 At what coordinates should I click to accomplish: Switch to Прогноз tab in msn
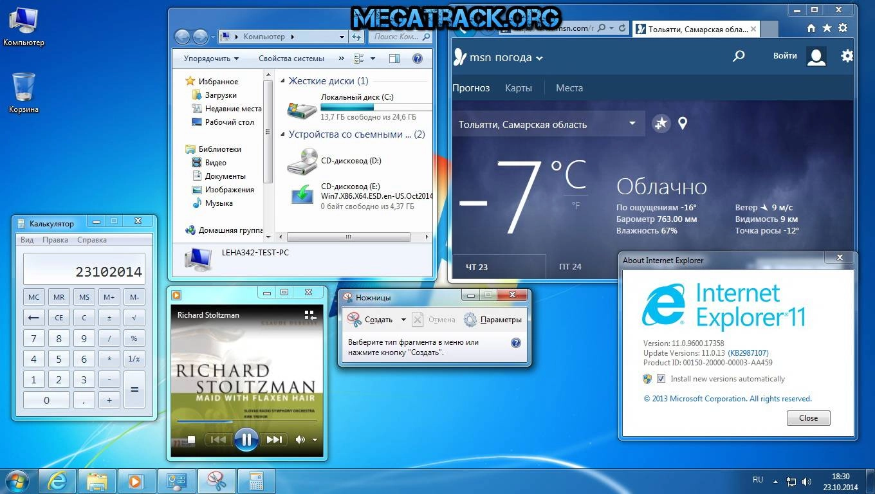pyautogui.click(x=471, y=88)
